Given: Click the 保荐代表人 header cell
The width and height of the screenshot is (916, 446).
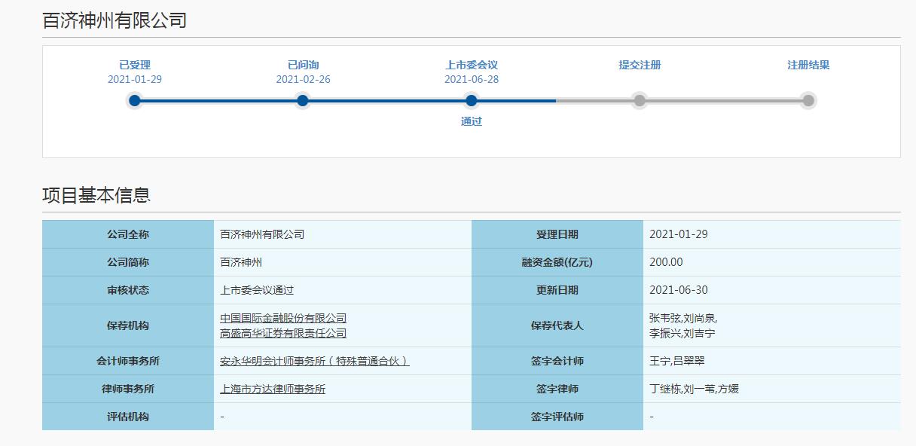Looking at the screenshot, I should pyautogui.click(x=557, y=325).
